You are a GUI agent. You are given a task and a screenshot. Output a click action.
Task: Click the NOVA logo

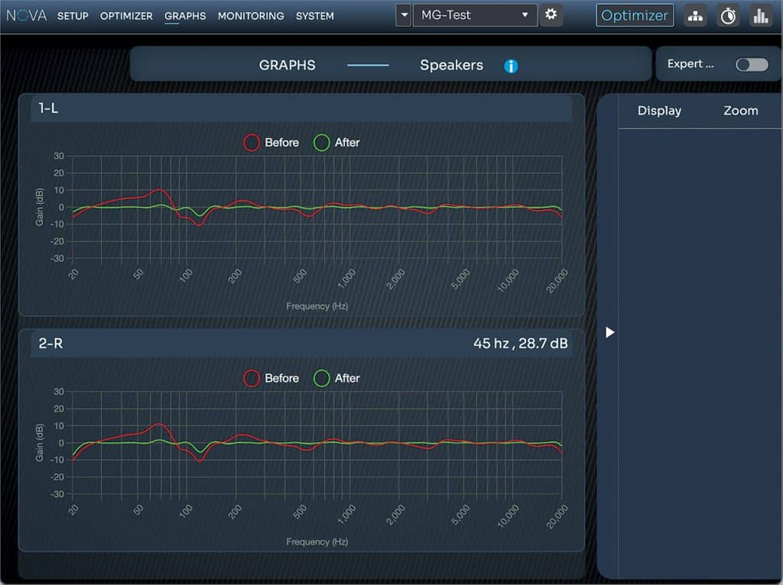click(x=27, y=15)
